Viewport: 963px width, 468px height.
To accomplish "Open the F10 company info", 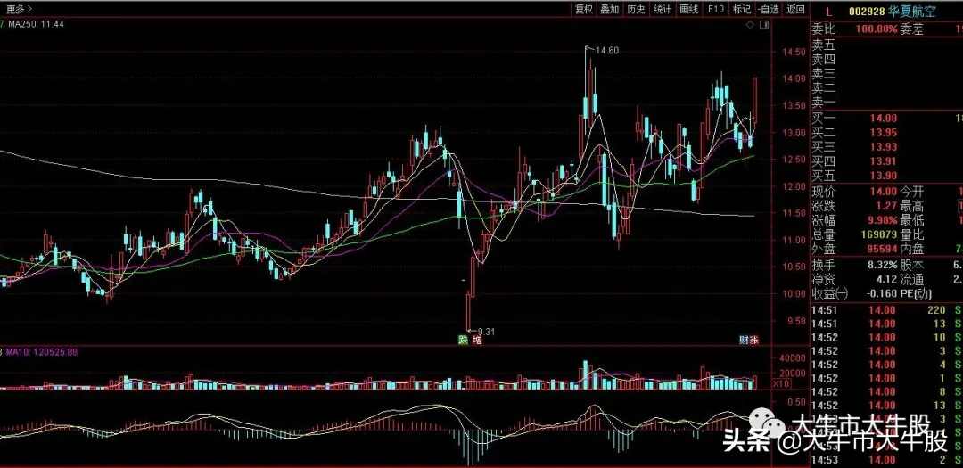I will (x=716, y=9).
